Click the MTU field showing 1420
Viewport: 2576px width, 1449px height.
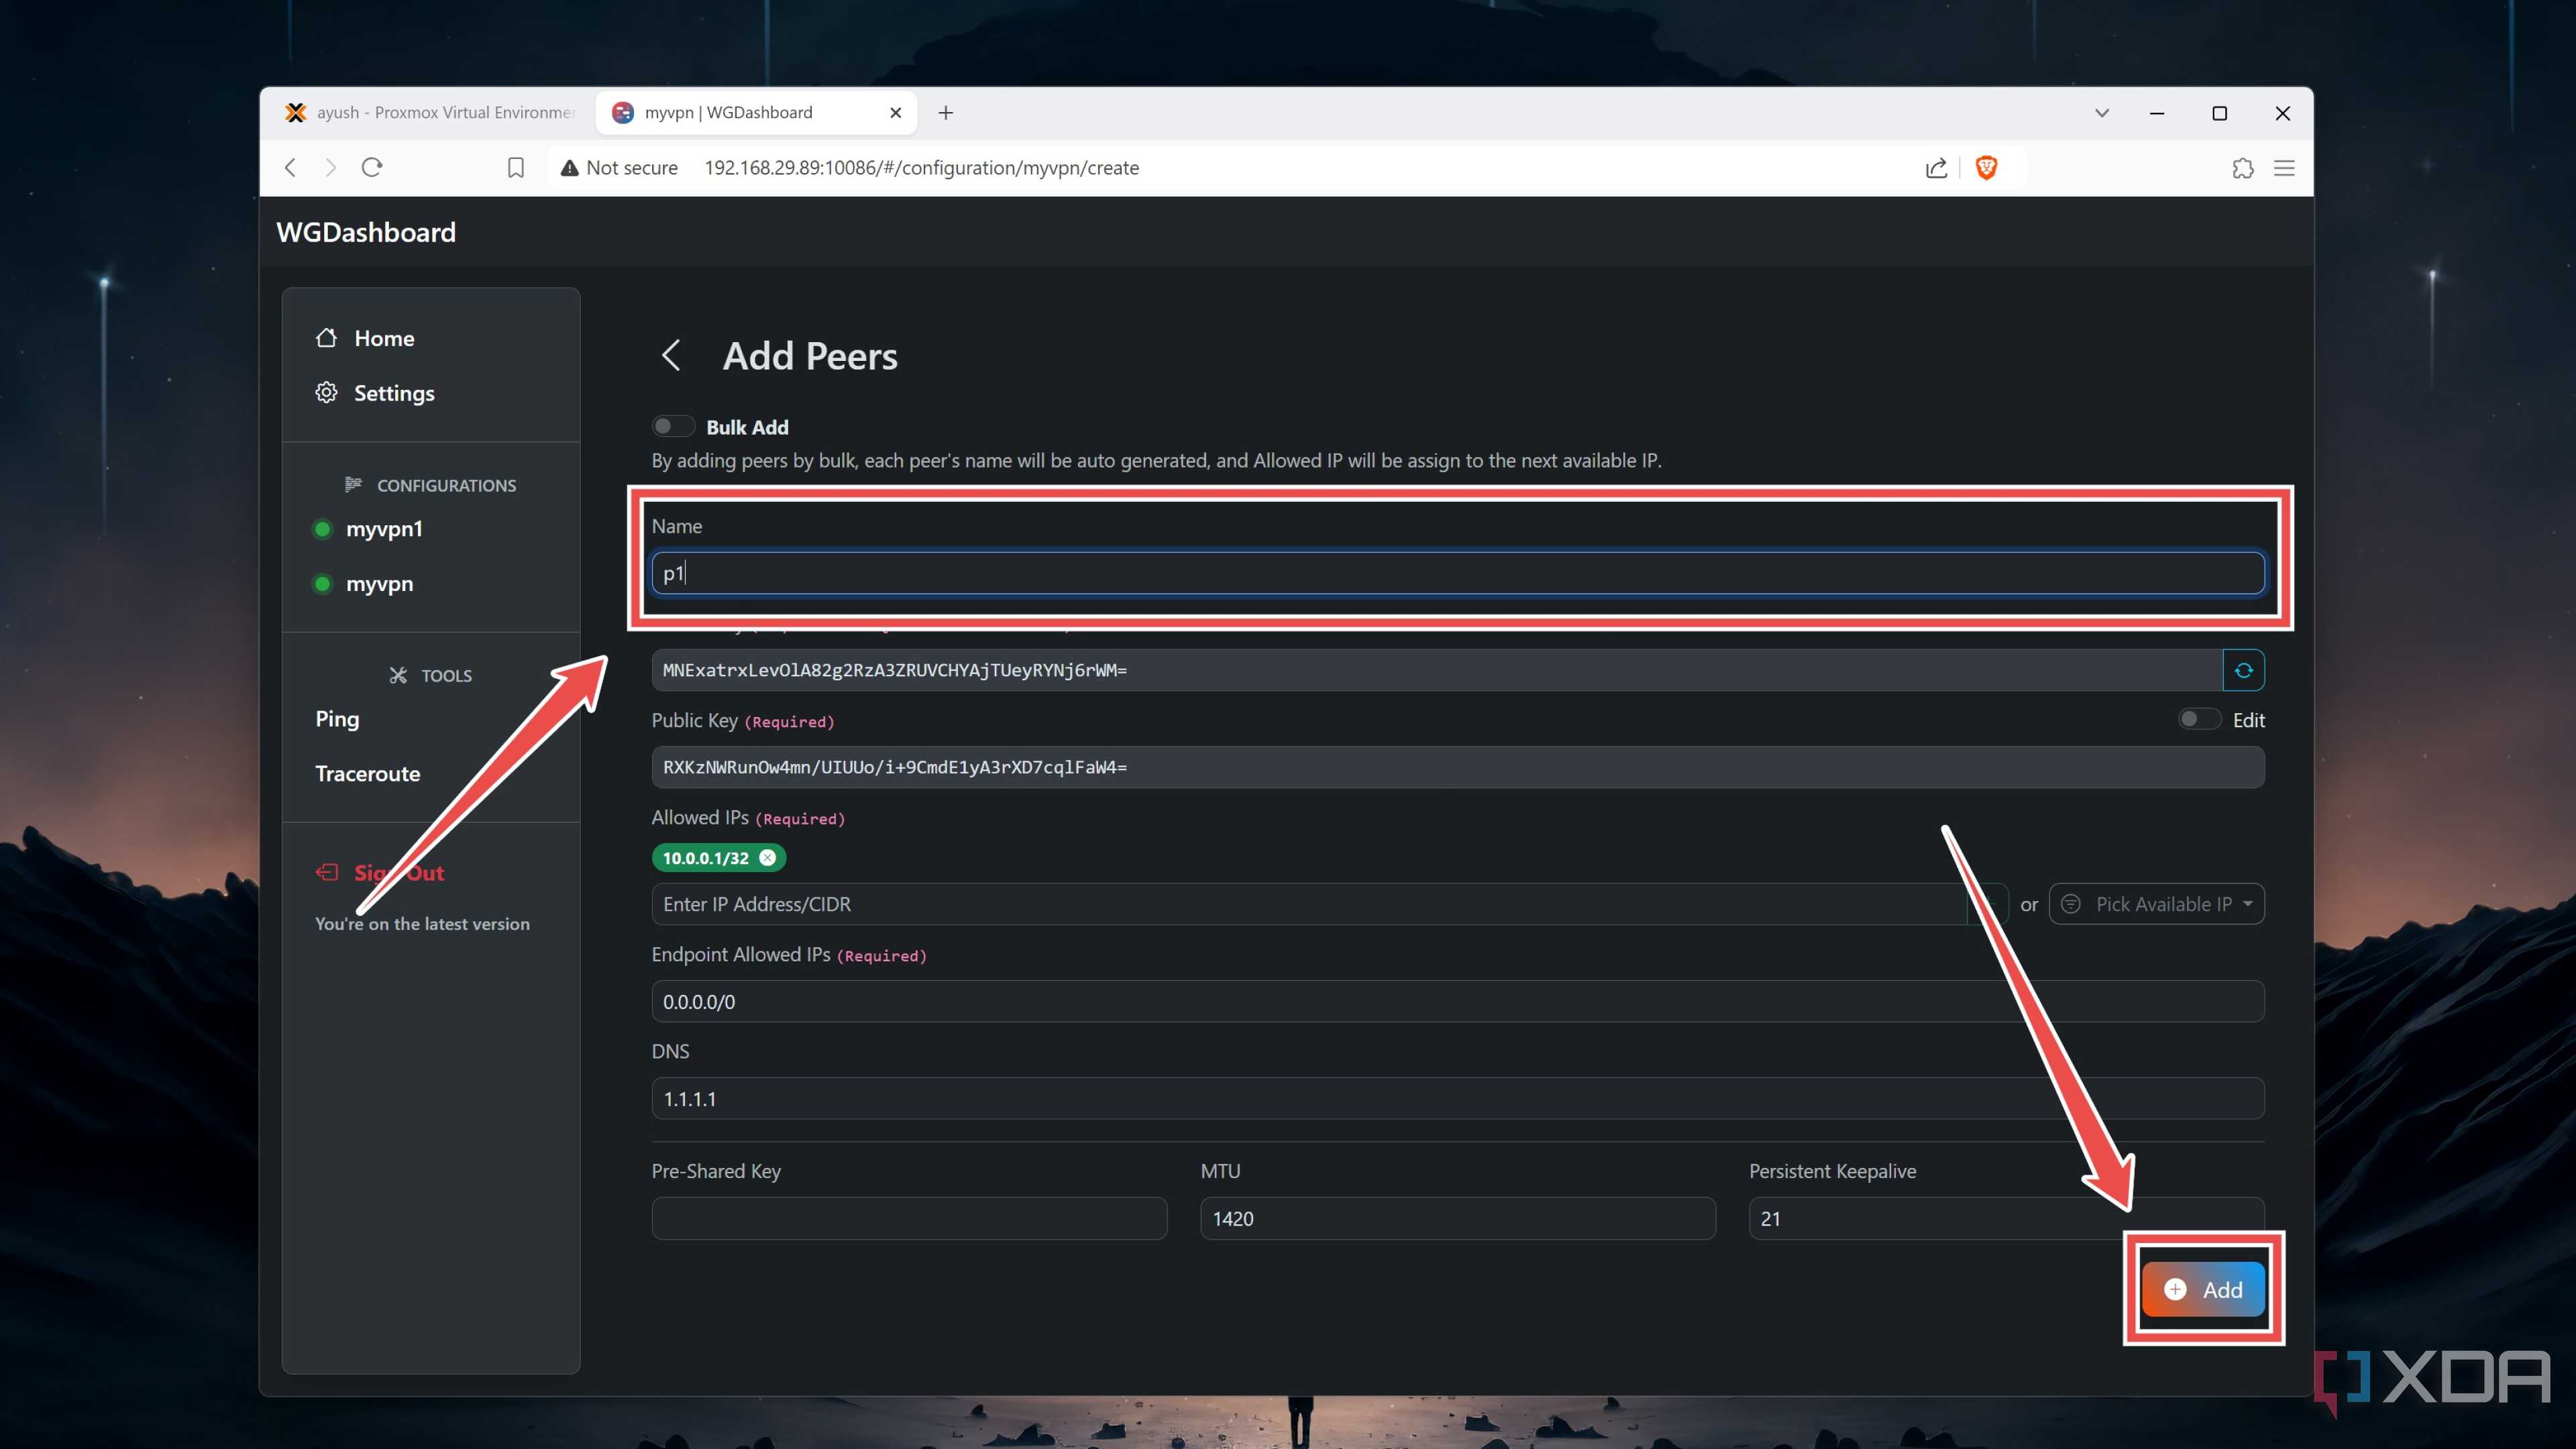click(1457, 1218)
